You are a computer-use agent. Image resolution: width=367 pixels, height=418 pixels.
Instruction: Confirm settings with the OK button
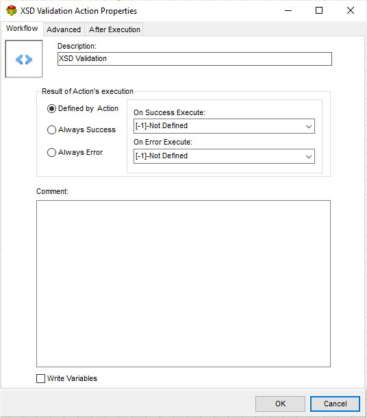(x=280, y=404)
